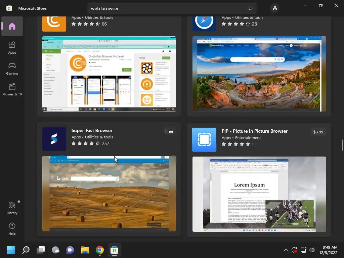The width and height of the screenshot is (344, 258).
Task: Click the 257 ratings on Super-Fast Browser
Action: pyautogui.click(x=105, y=143)
